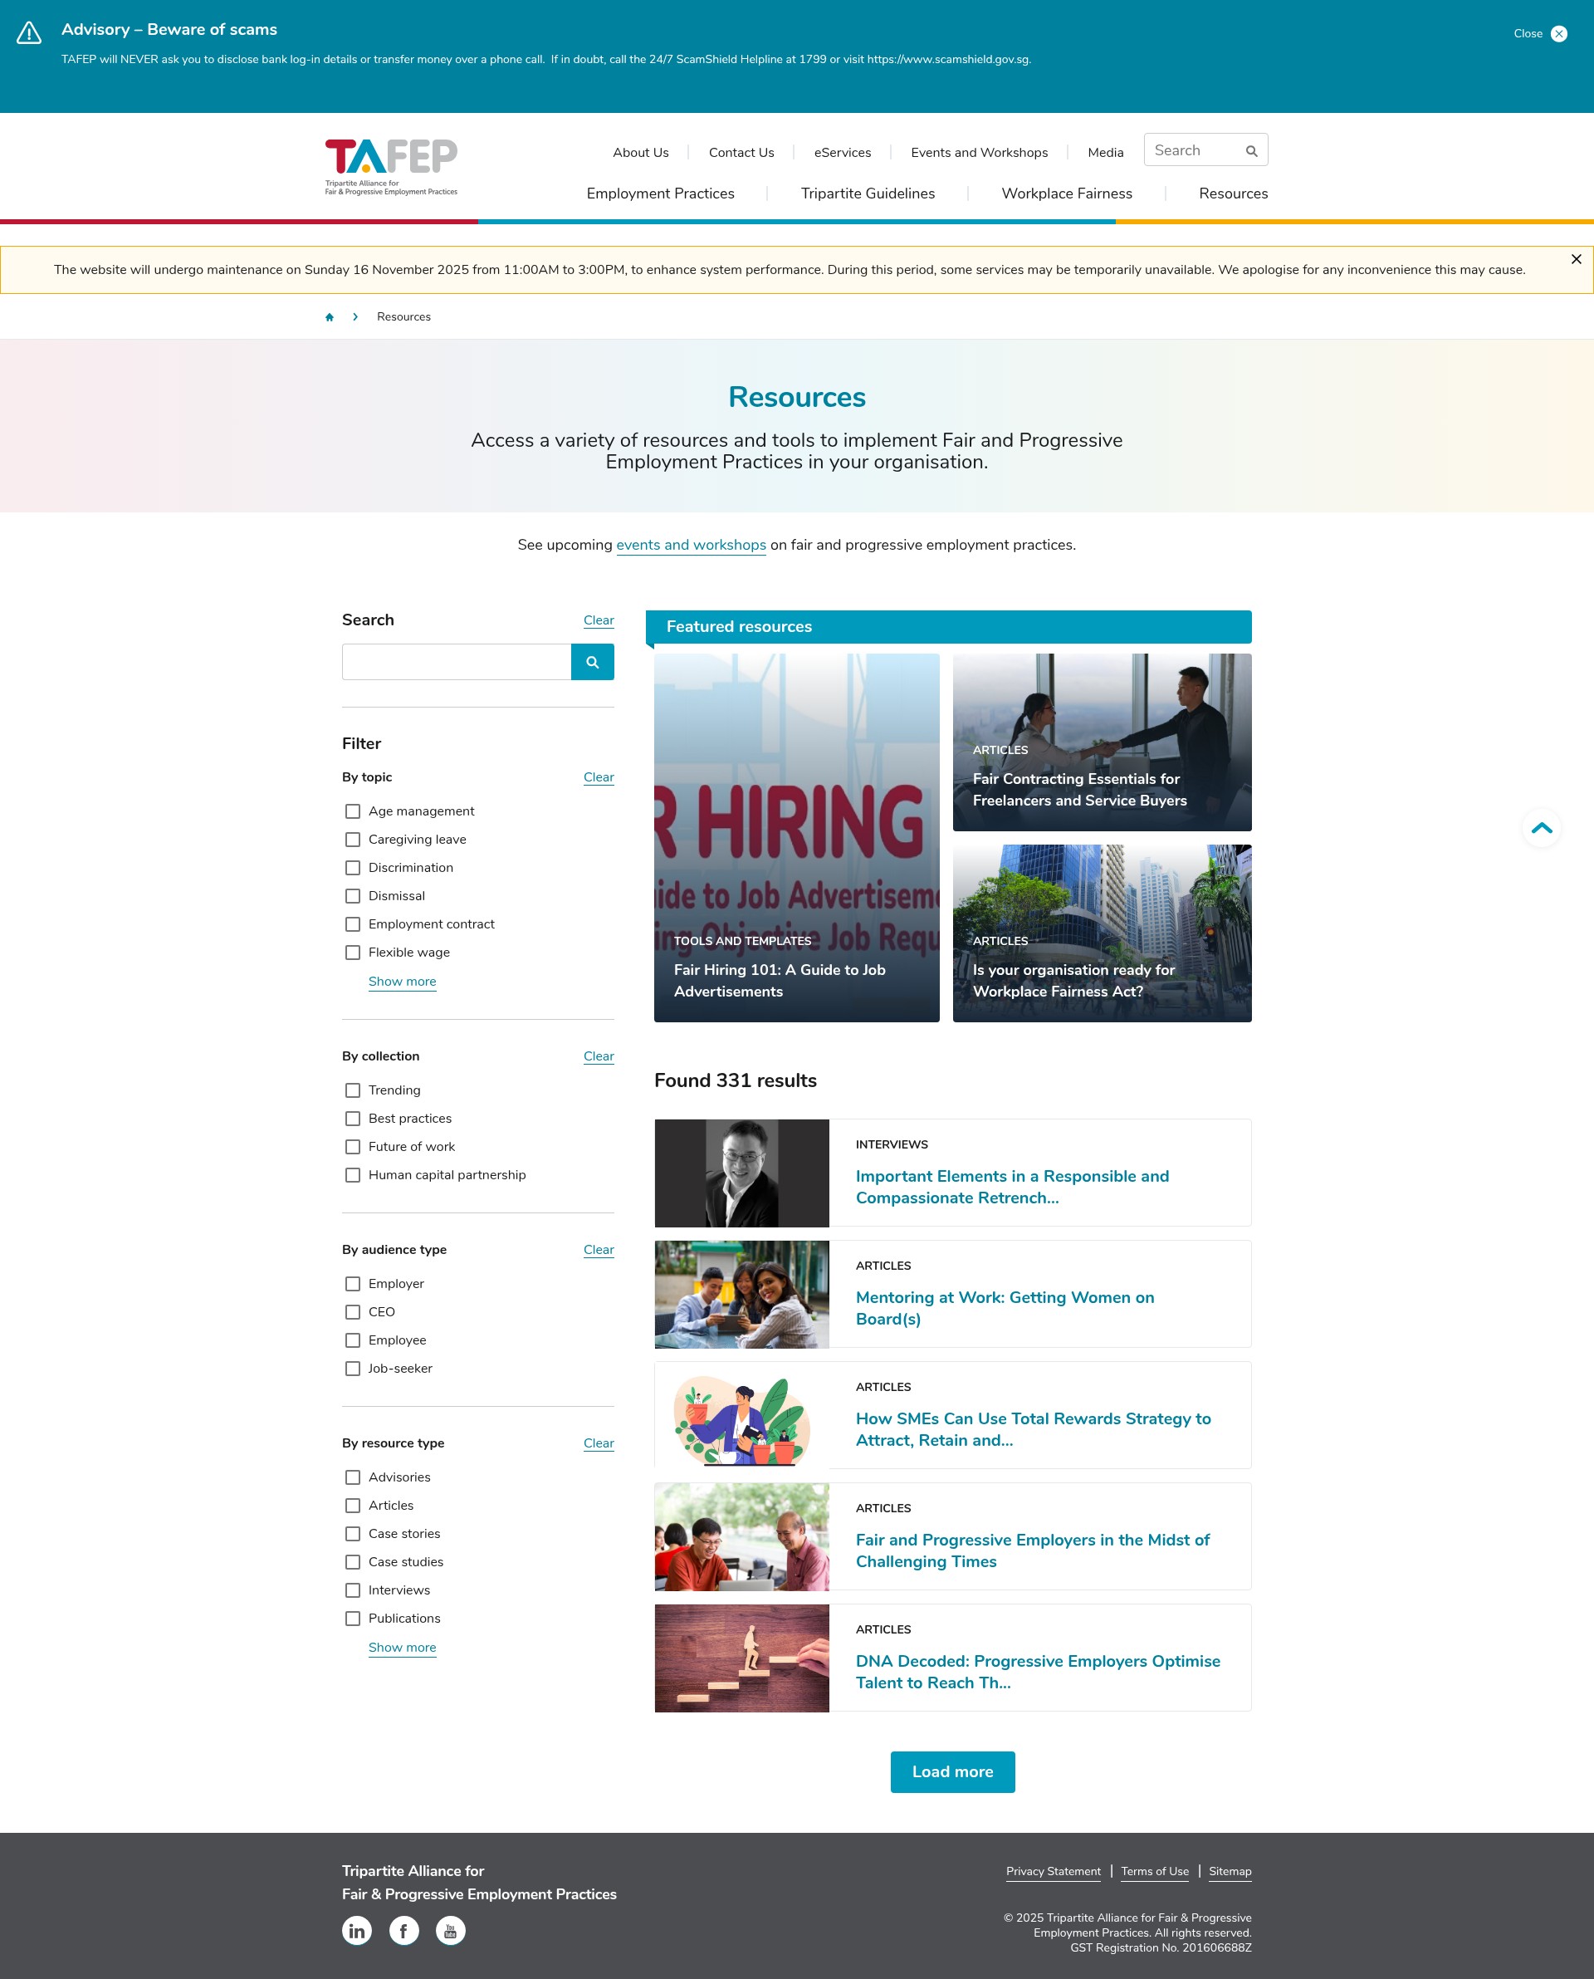Check the Advisories resource type
The height and width of the screenshot is (1979, 1594).
353,1477
